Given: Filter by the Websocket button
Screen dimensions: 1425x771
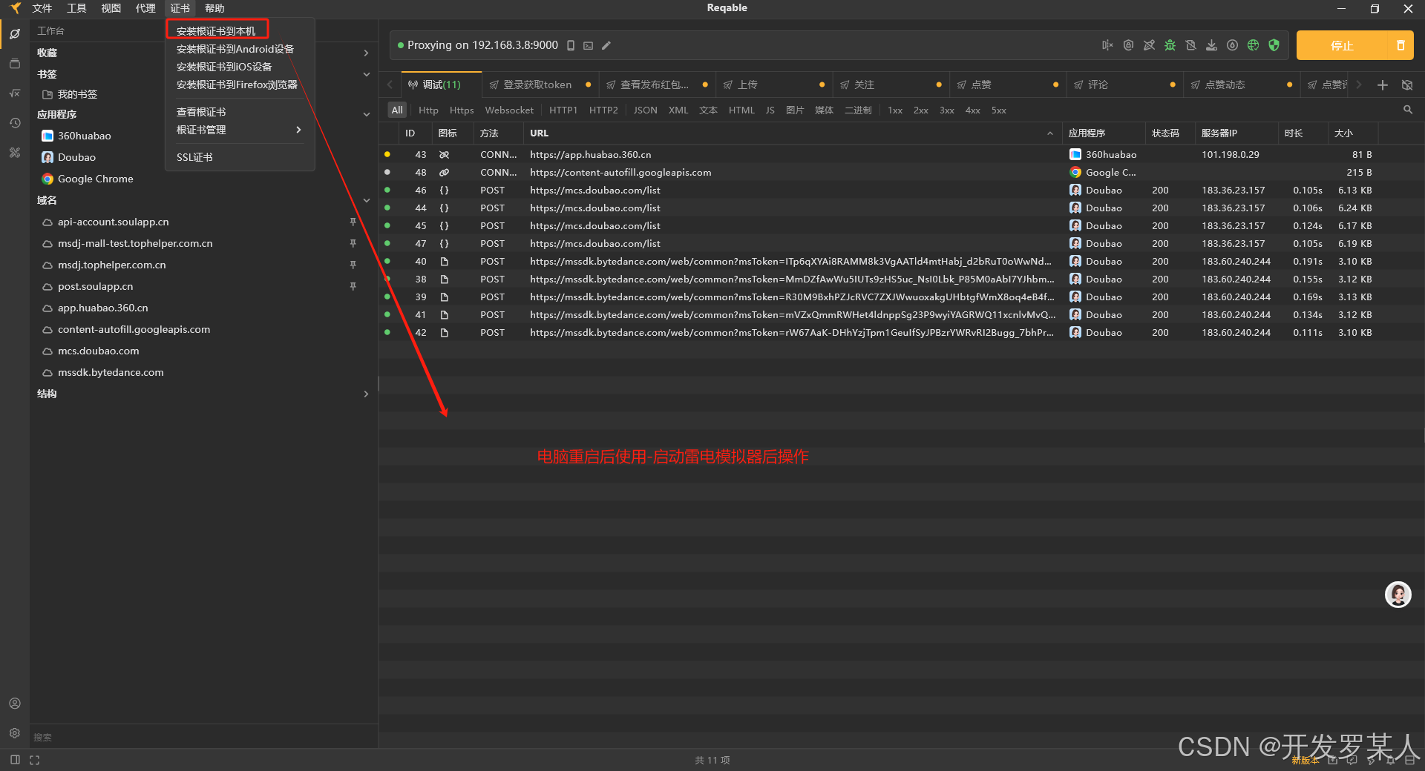Looking at the screenshot, I should (509, 110).
